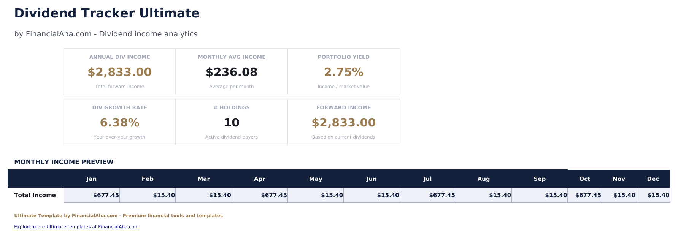Click the Annual Div Income card
This screenshot has height=237, width=678.
119,71
